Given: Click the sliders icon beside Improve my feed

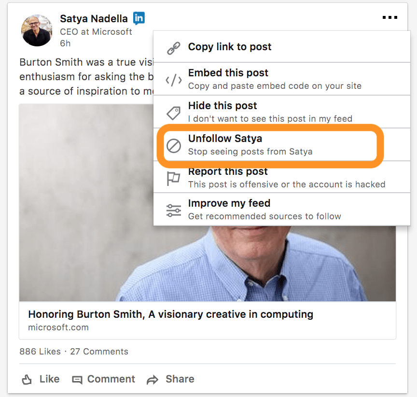Looking at the screenshot, I should click(x=174, y=210).
